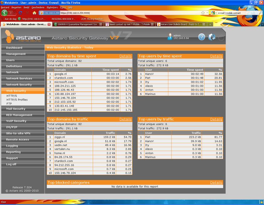264x205 pixels.
Task: Click the Firefox home icon
Action: coord(34,13)
